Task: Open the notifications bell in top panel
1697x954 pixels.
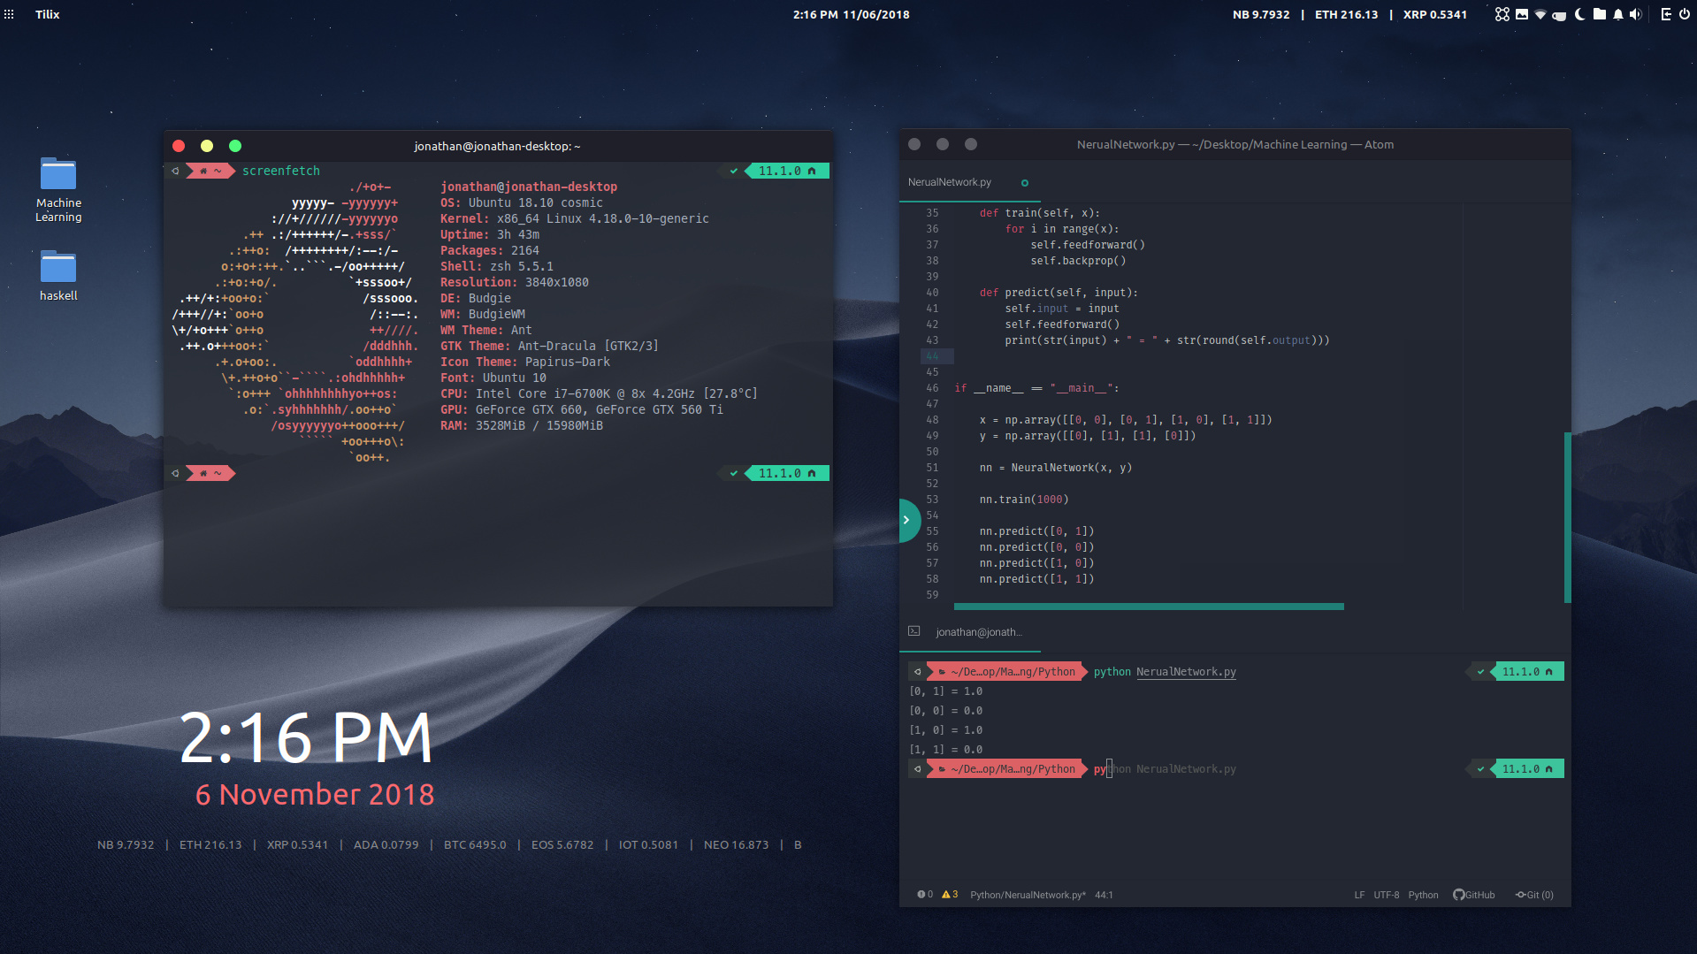Action: click(x=1617, y=14)
